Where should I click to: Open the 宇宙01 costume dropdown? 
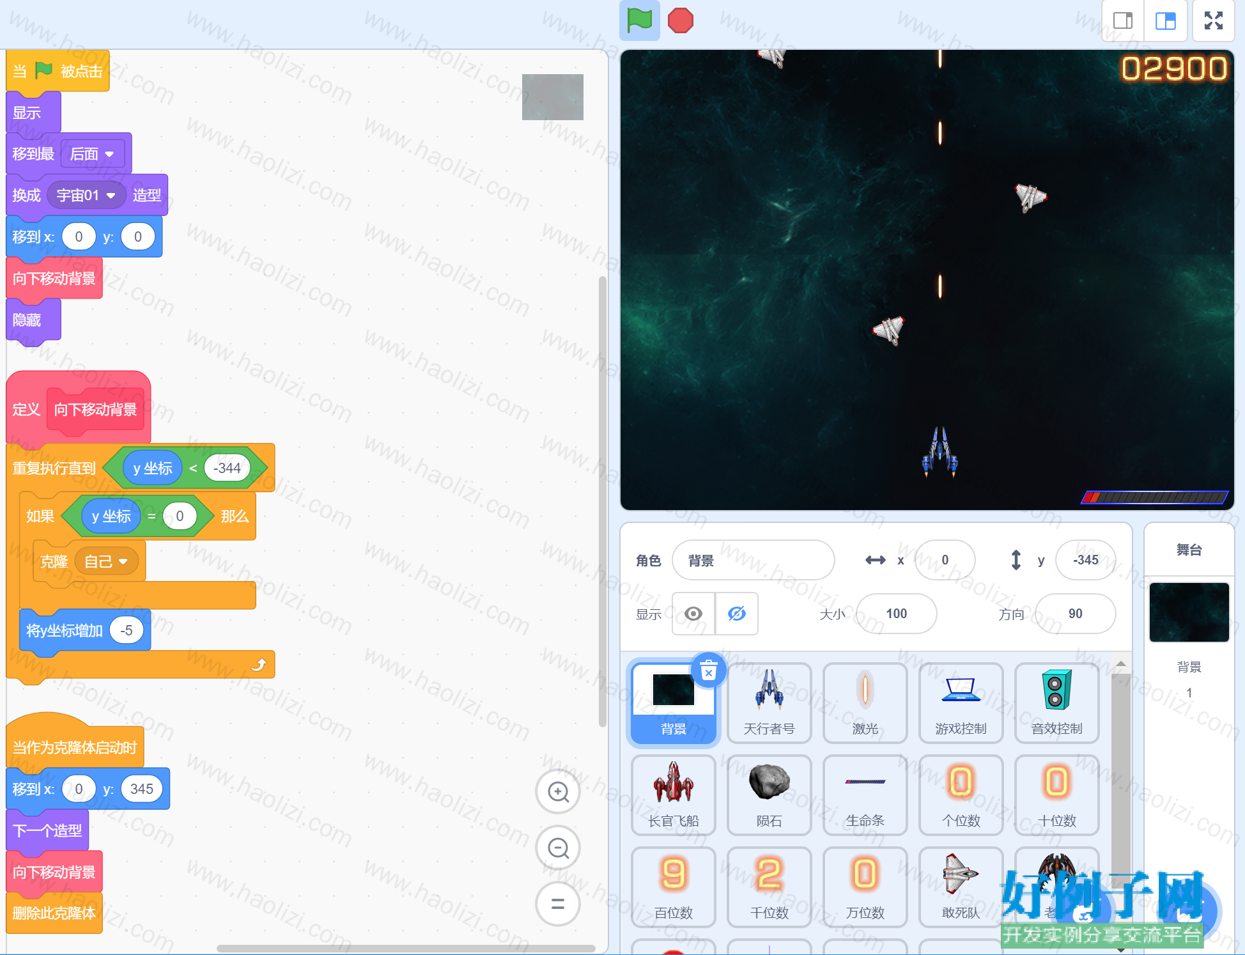(x=86, y=195)
